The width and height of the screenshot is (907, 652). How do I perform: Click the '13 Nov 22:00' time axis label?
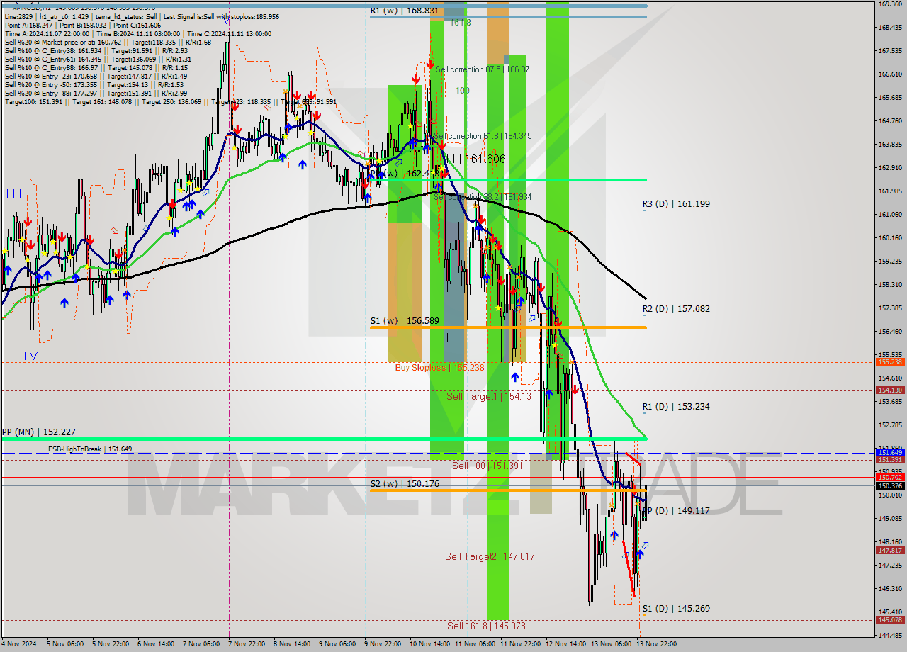pos(656,644)
